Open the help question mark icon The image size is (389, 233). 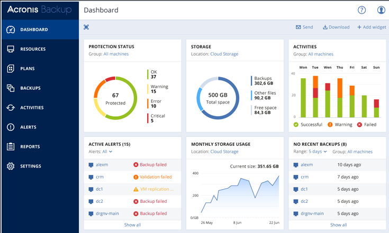[x=362, y=10]
